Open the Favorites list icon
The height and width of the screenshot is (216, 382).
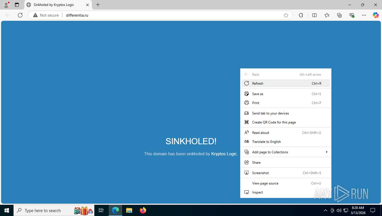327,15
